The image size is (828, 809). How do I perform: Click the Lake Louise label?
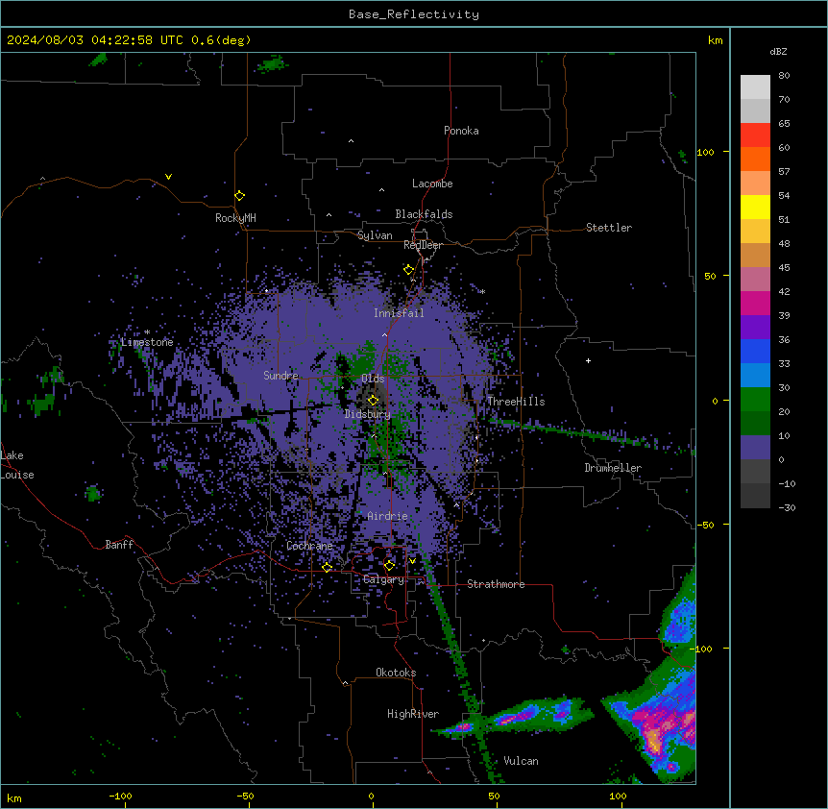coord(17,465)
